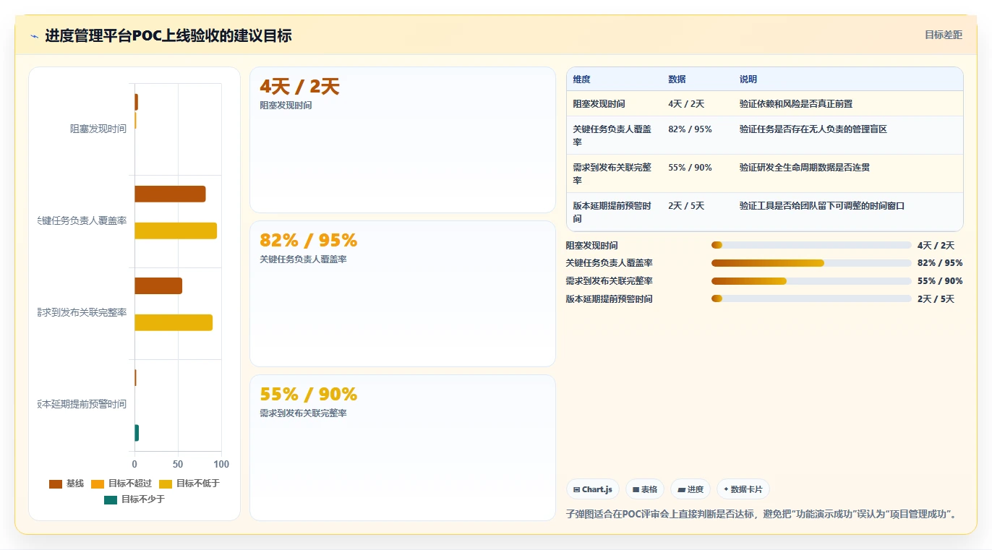Viewport: 992px width, 550px height.
Task: Click 需求到发布关联完整率 in the table's first column
Action: click(x=612, y=174)
